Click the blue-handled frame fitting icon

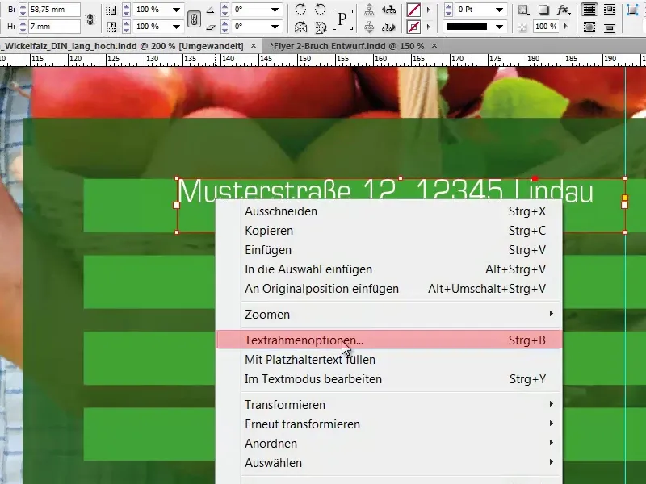631,10
